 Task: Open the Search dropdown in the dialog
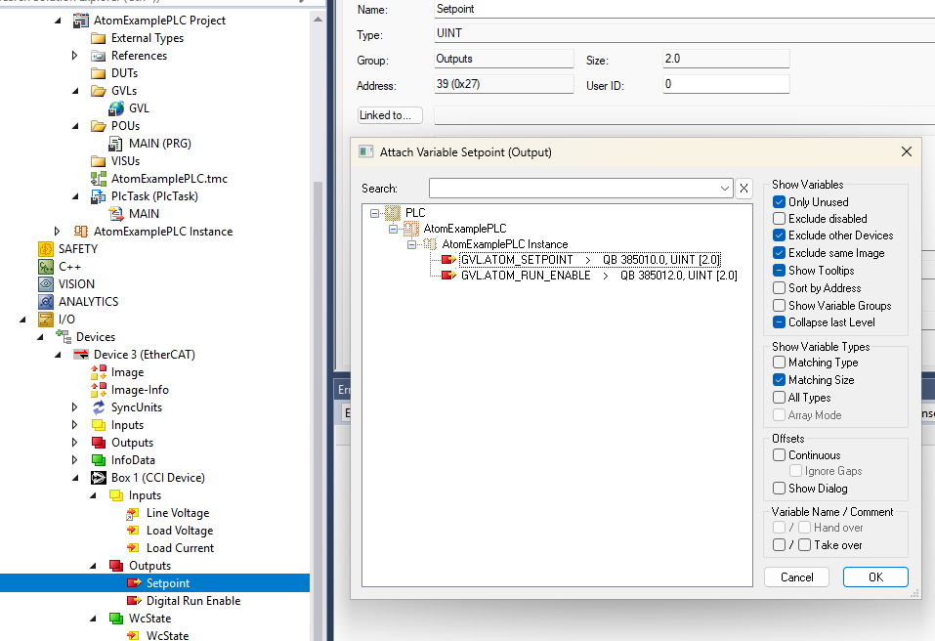coord(724,187)
